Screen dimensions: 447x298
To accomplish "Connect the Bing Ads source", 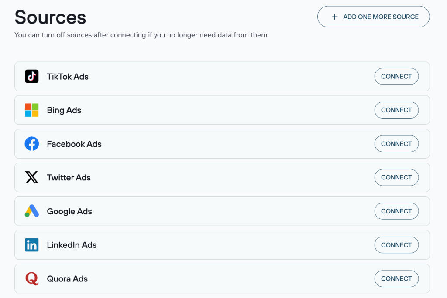I will [x=396, y=110].
